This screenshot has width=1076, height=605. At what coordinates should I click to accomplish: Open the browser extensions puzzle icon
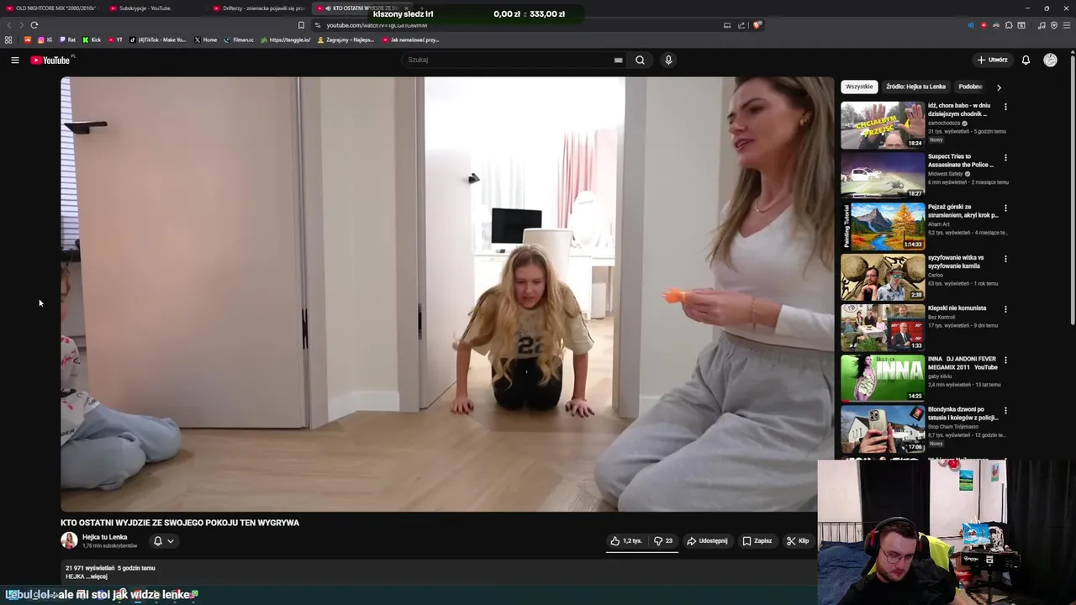(1009, 25)
